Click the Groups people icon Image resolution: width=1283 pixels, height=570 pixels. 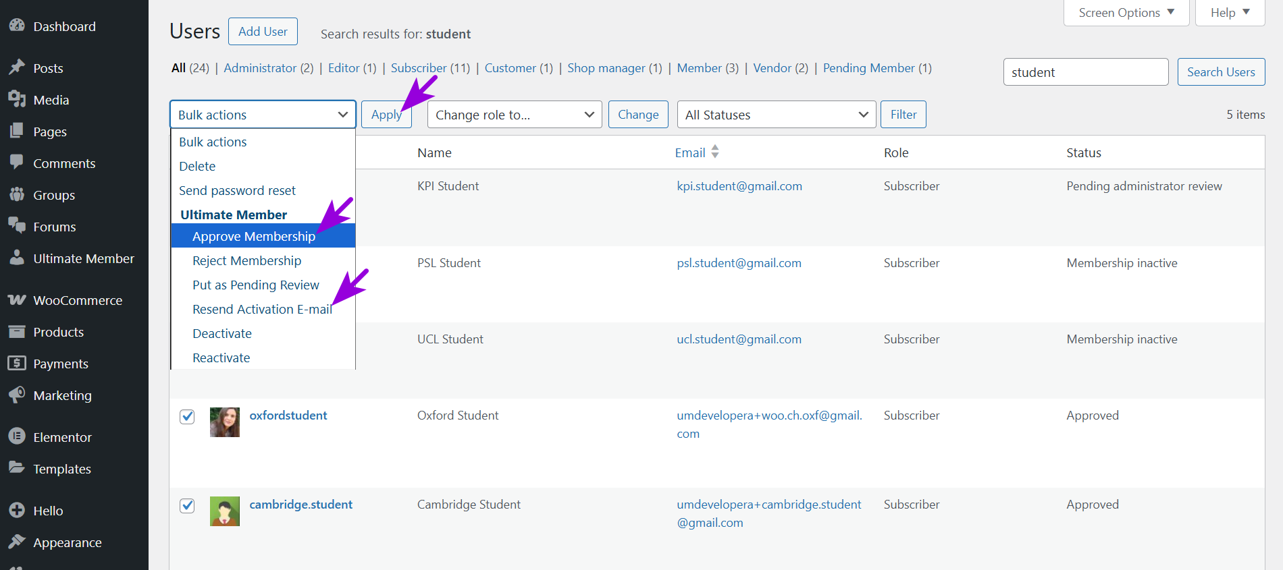coord(17,195)
